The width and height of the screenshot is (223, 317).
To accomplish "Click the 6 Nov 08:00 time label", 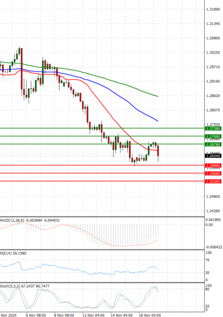I will point(36,315).
